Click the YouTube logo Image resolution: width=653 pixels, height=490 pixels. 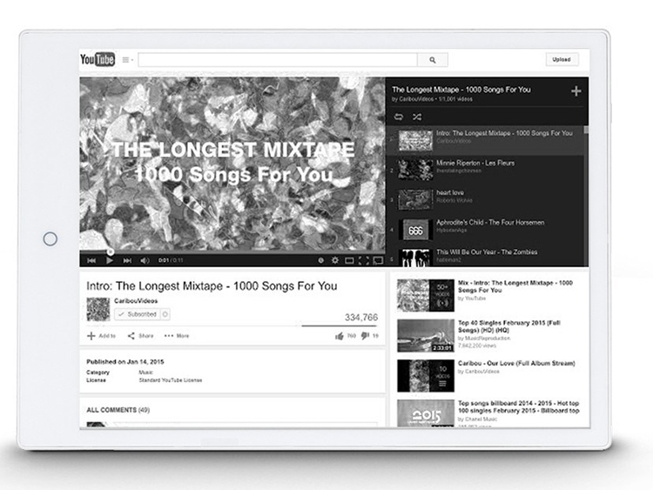(98, 59)
